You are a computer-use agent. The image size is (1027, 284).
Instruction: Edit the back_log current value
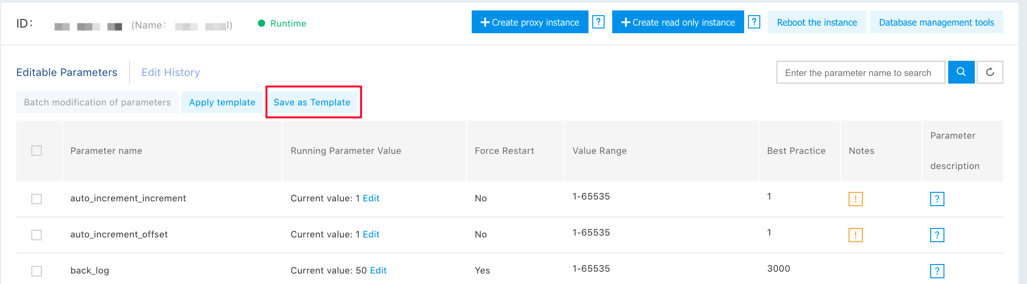point(378,270)
